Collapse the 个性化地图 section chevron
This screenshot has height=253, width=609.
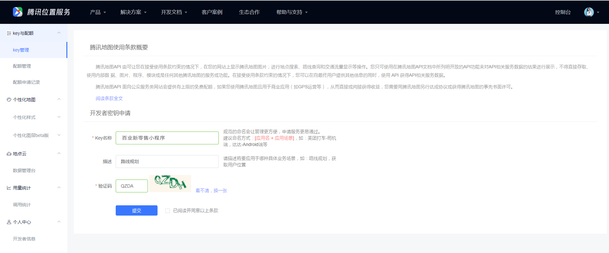(x=59, y=99)
